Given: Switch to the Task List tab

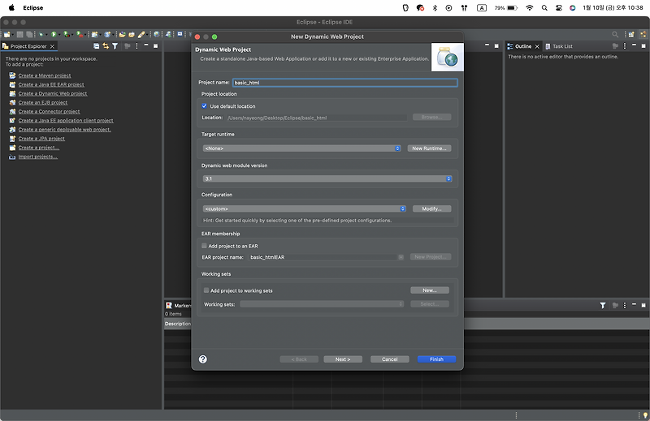Looking at the screenshot, I should pyautogui.click(x=558, y=46).
